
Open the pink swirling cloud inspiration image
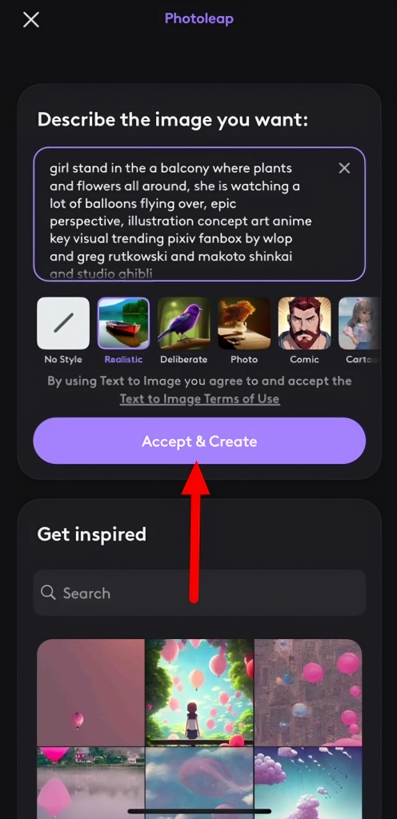pyautogui.click(x=199, y=782)
